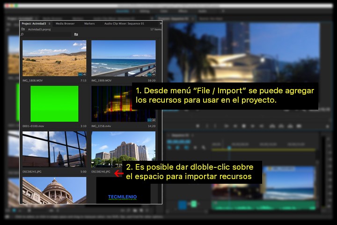Click the IMG_1909.MOV file name
Screen dimensions: 337x225
point(102,81)
